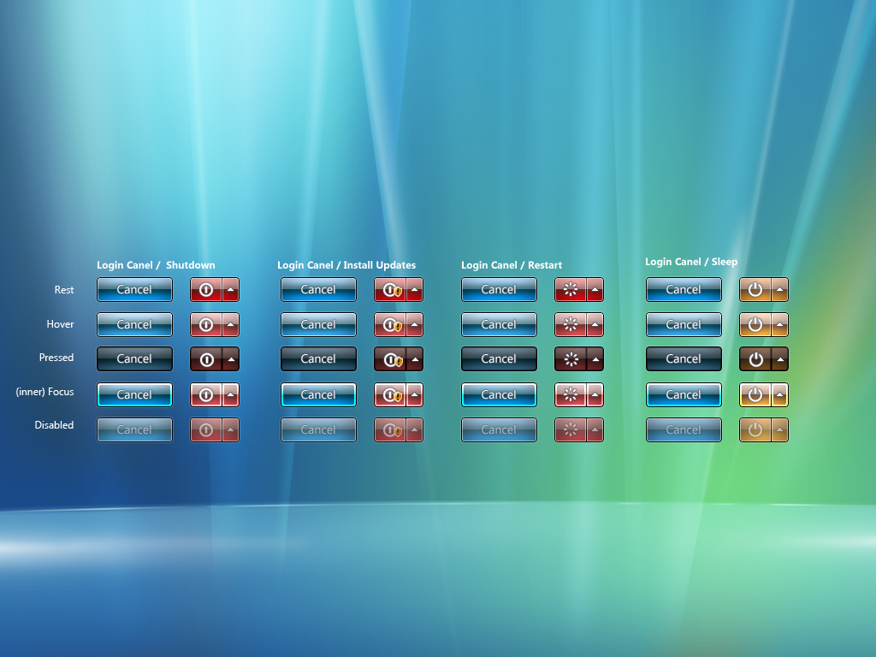Open the Pressed row Restart arrow menu
876x657 pixels.
pyautogui.click(x=595, y=359)
